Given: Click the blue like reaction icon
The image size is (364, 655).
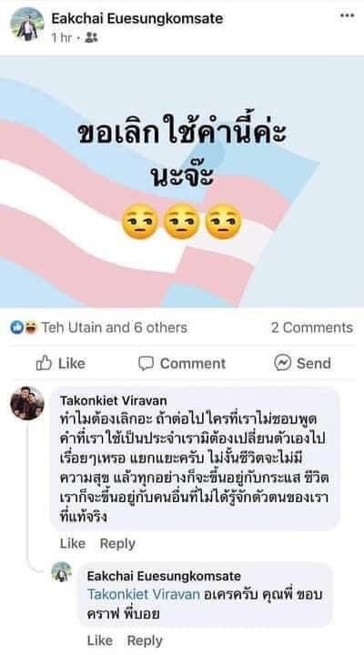Looking at the screenshot, I should [16, 327].
